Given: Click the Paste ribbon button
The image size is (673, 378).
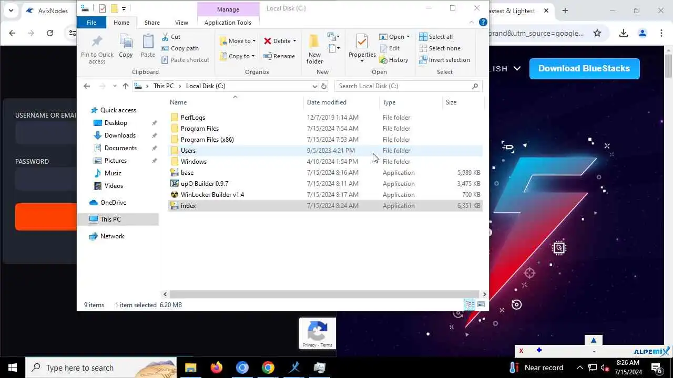Looking at the screenshot, I should coord(148,46).
